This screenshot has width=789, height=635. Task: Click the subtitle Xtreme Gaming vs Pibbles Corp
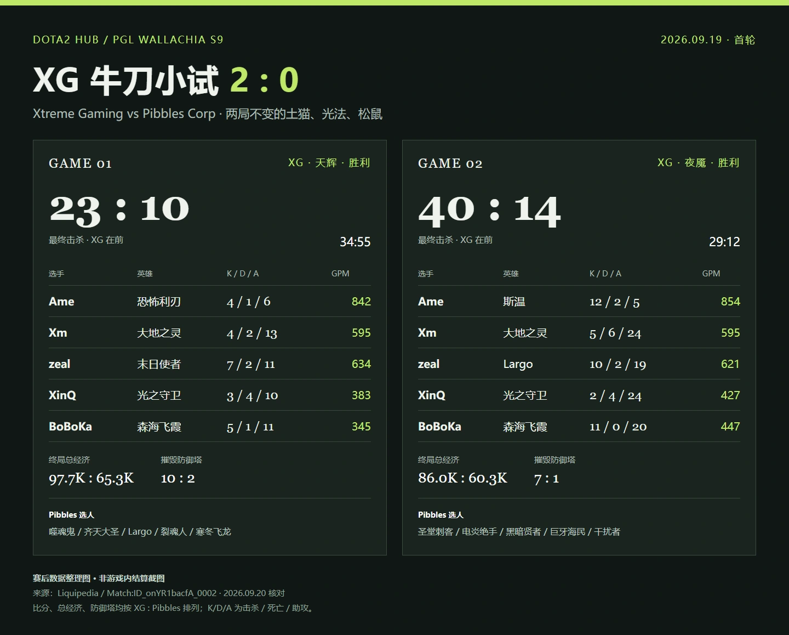(x=124, y=114)
